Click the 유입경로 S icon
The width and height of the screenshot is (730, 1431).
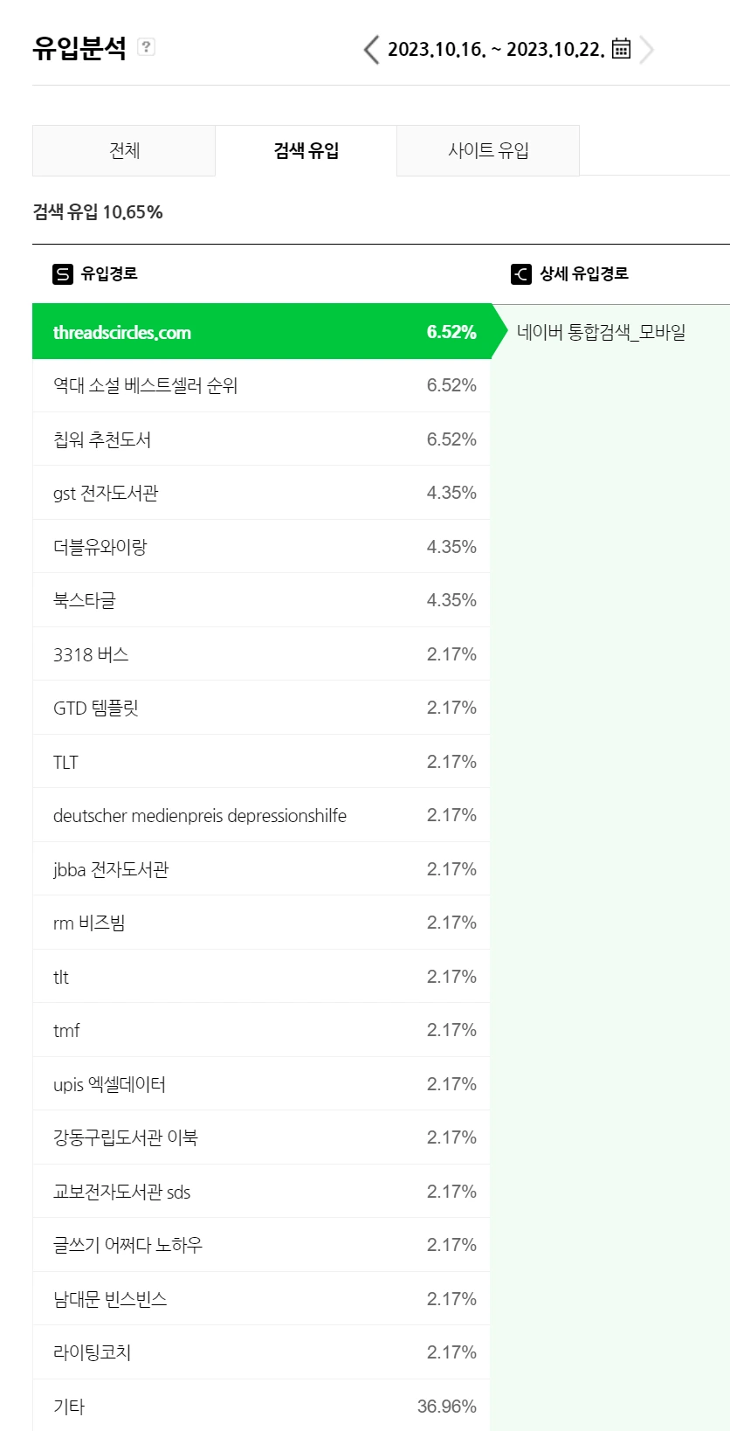point(63,274)
